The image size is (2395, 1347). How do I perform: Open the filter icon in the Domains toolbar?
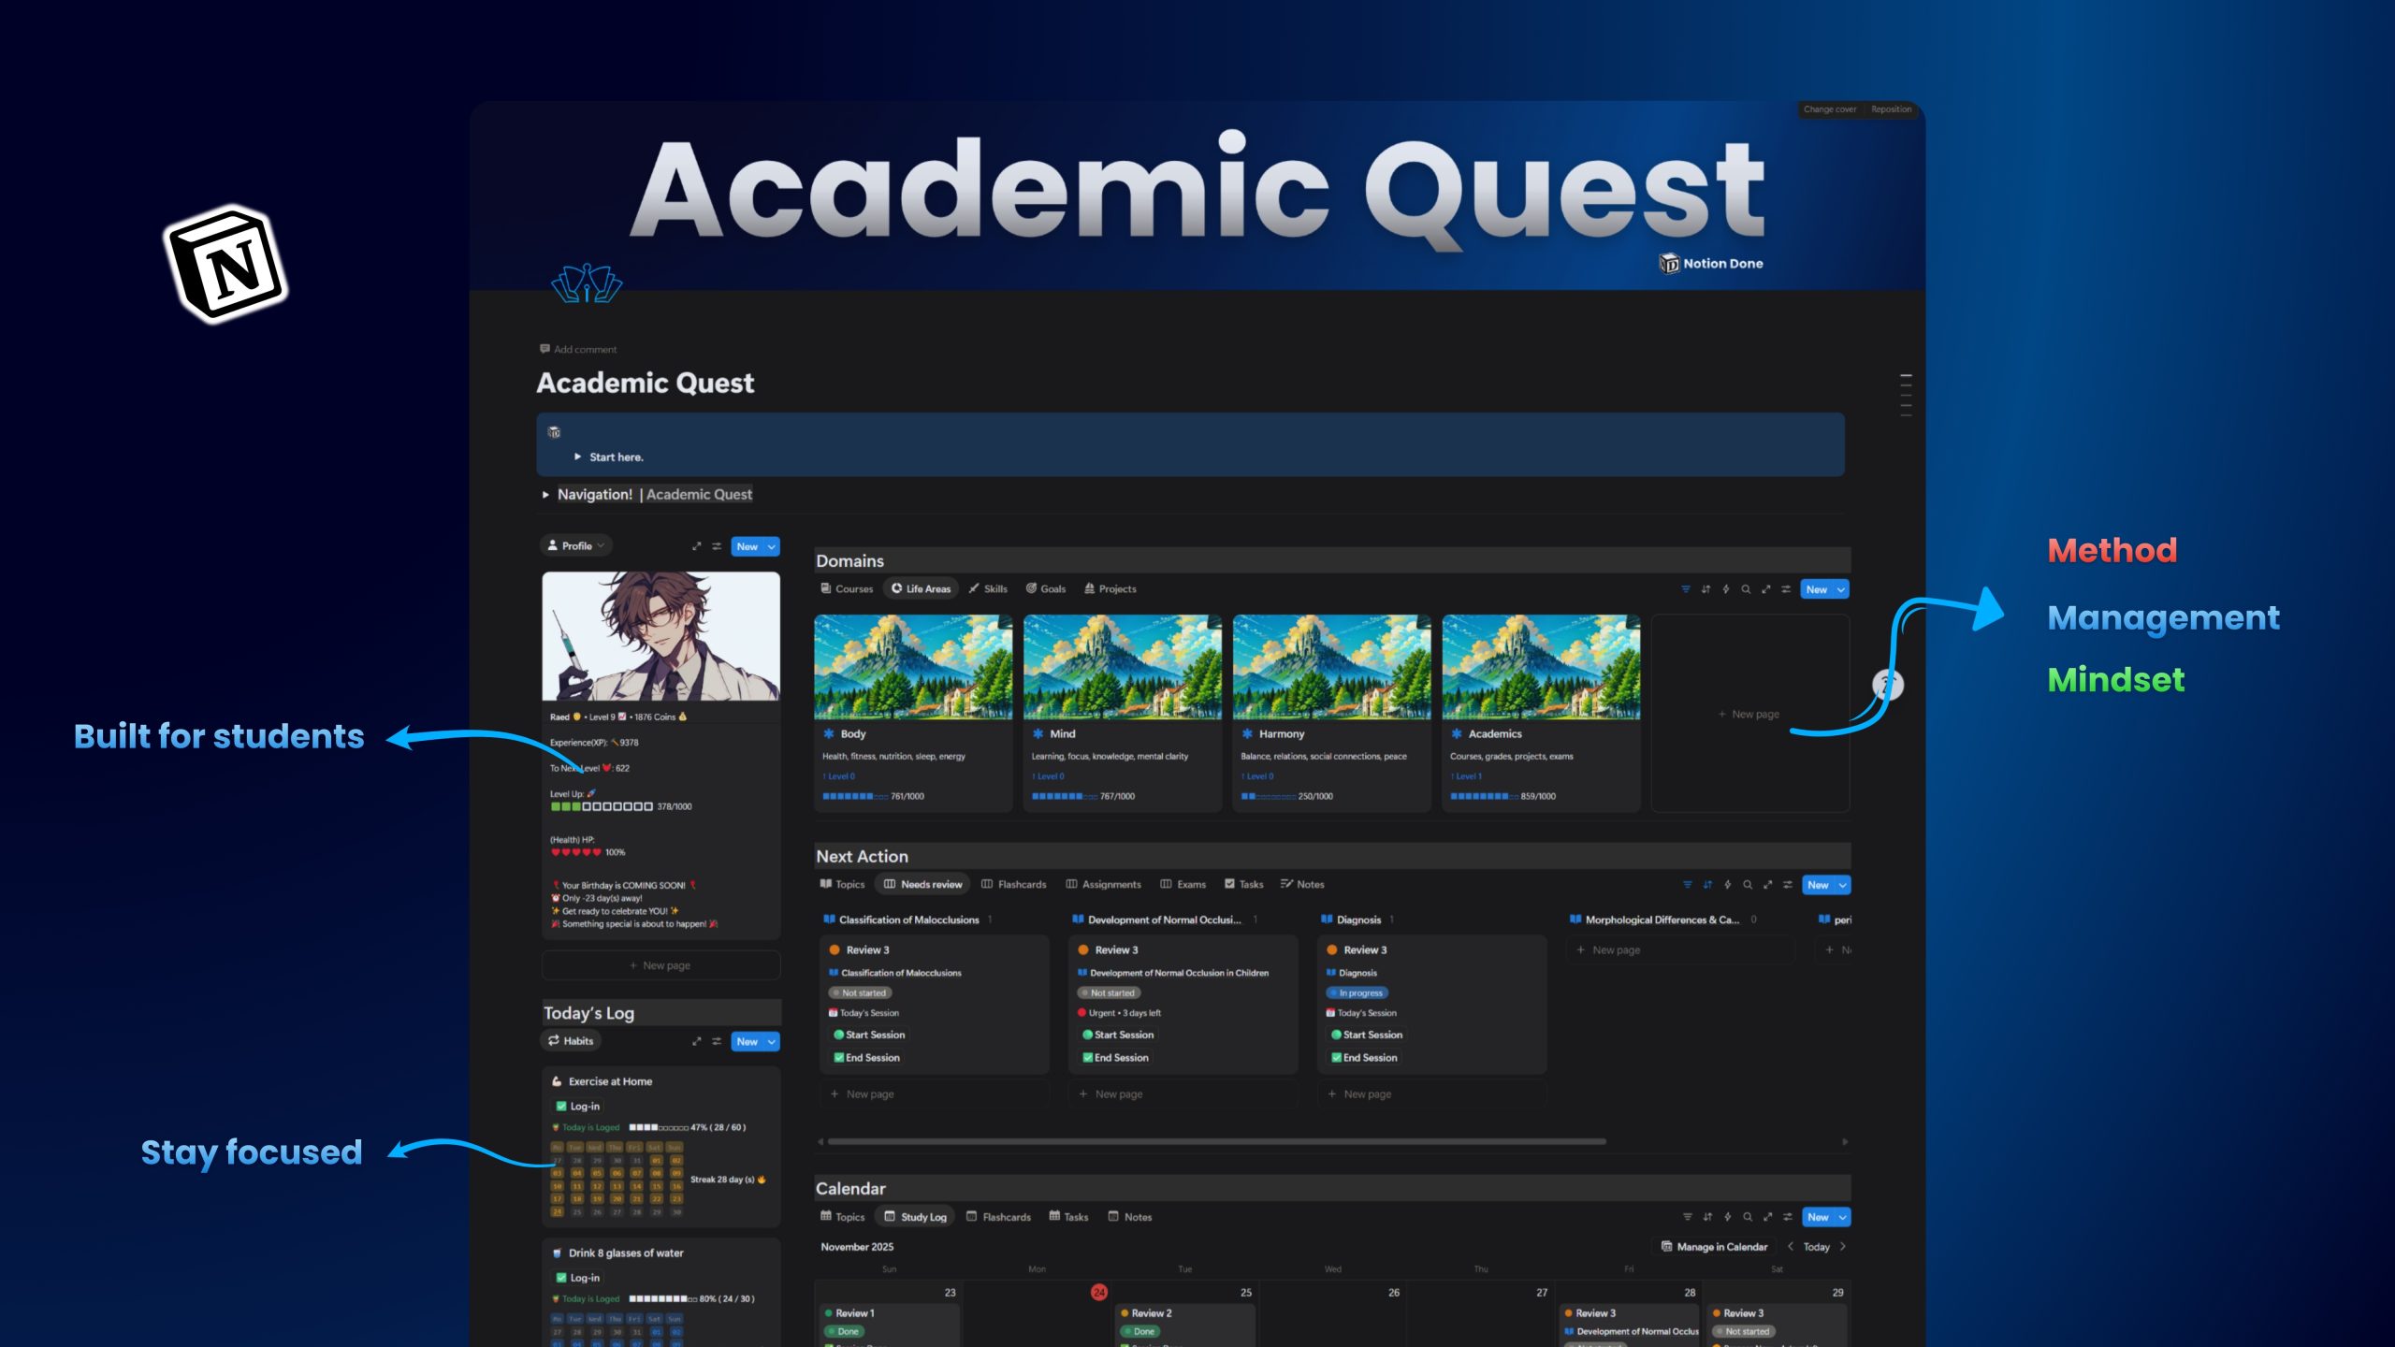click(1687, 589)
